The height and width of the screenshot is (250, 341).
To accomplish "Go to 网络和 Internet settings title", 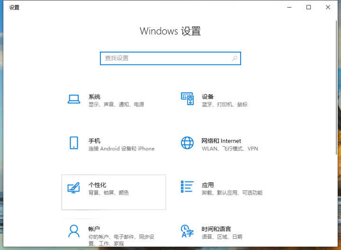I will coord(221,141).
